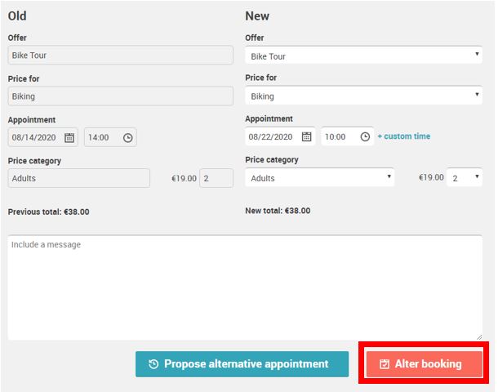Expand the new Offer Bike Tour dropdown

(363, 56)
